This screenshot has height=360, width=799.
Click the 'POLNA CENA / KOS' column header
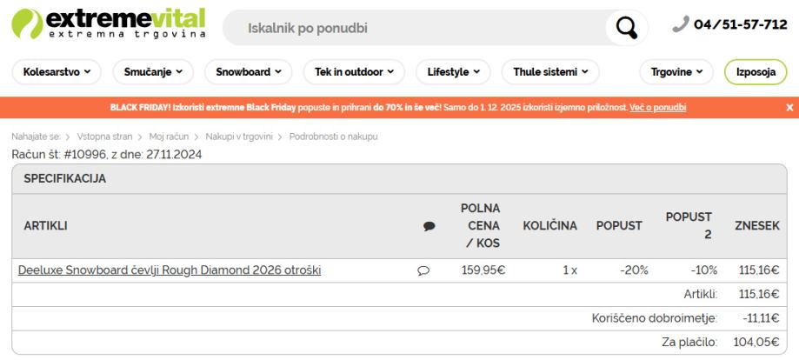[480, 226]
